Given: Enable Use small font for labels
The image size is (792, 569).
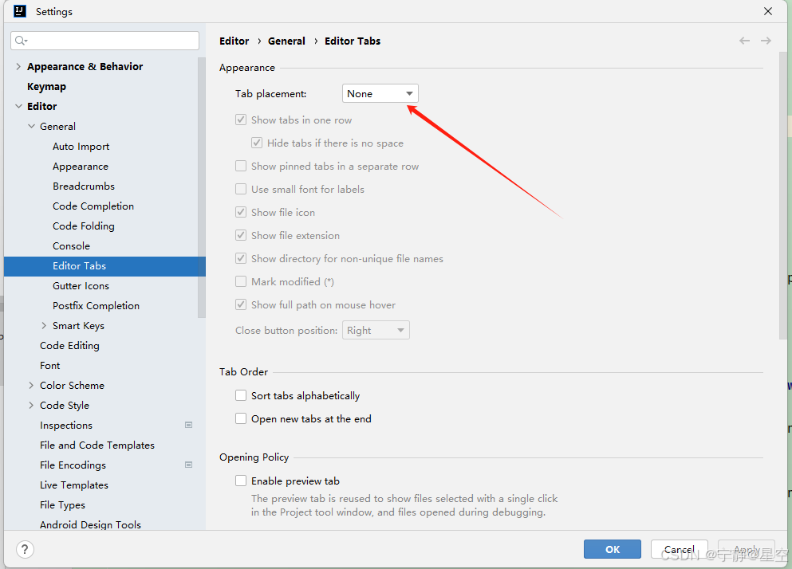Looking at the screenshot, I should point(241,190).
